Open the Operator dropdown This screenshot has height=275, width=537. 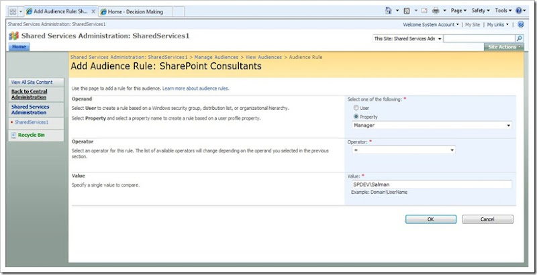pos(403,150)
